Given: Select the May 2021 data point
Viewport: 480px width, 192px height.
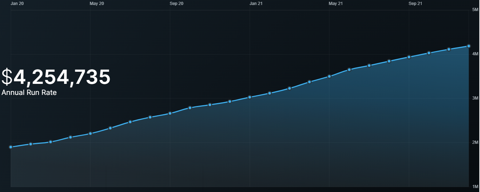Looking at the screenshot, I should click(x=329, y=76).
